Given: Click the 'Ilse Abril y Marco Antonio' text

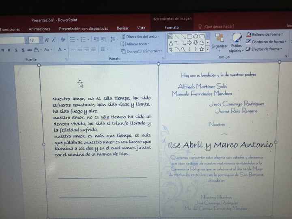Looking at the screenshot, I should pos(220,145).
